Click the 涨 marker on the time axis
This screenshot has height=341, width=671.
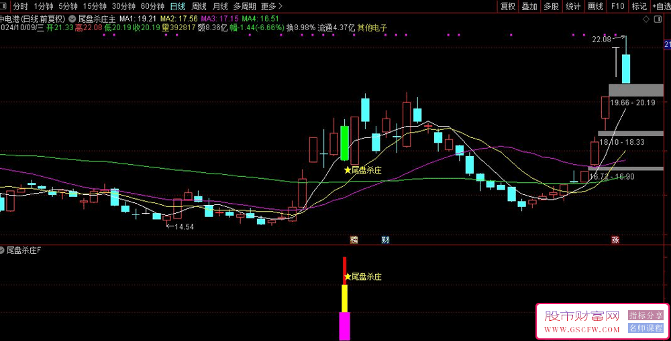(615, 240)
